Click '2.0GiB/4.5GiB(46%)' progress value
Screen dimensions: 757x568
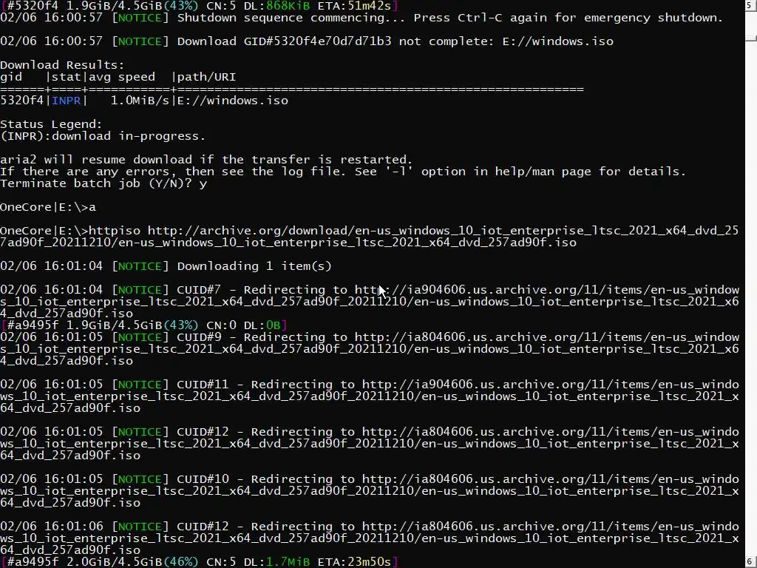click(133, 562)
